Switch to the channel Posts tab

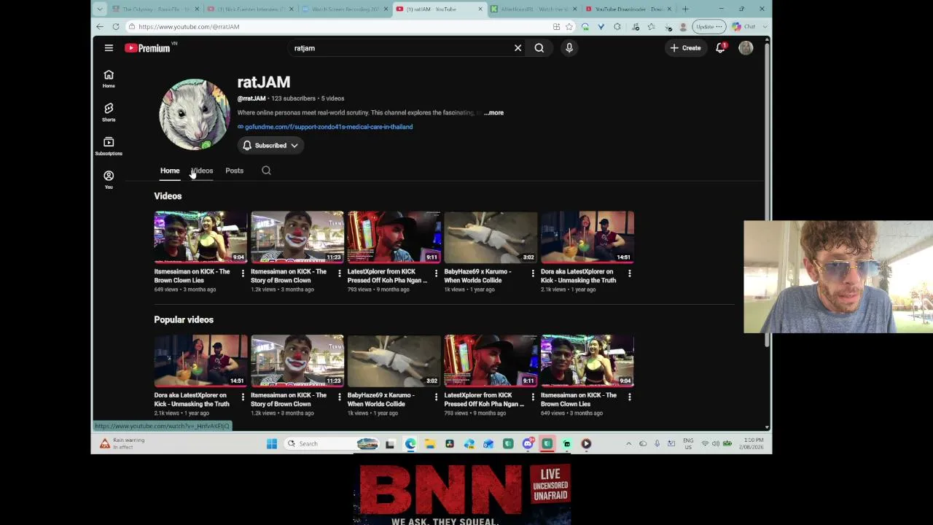pos(234,171)
